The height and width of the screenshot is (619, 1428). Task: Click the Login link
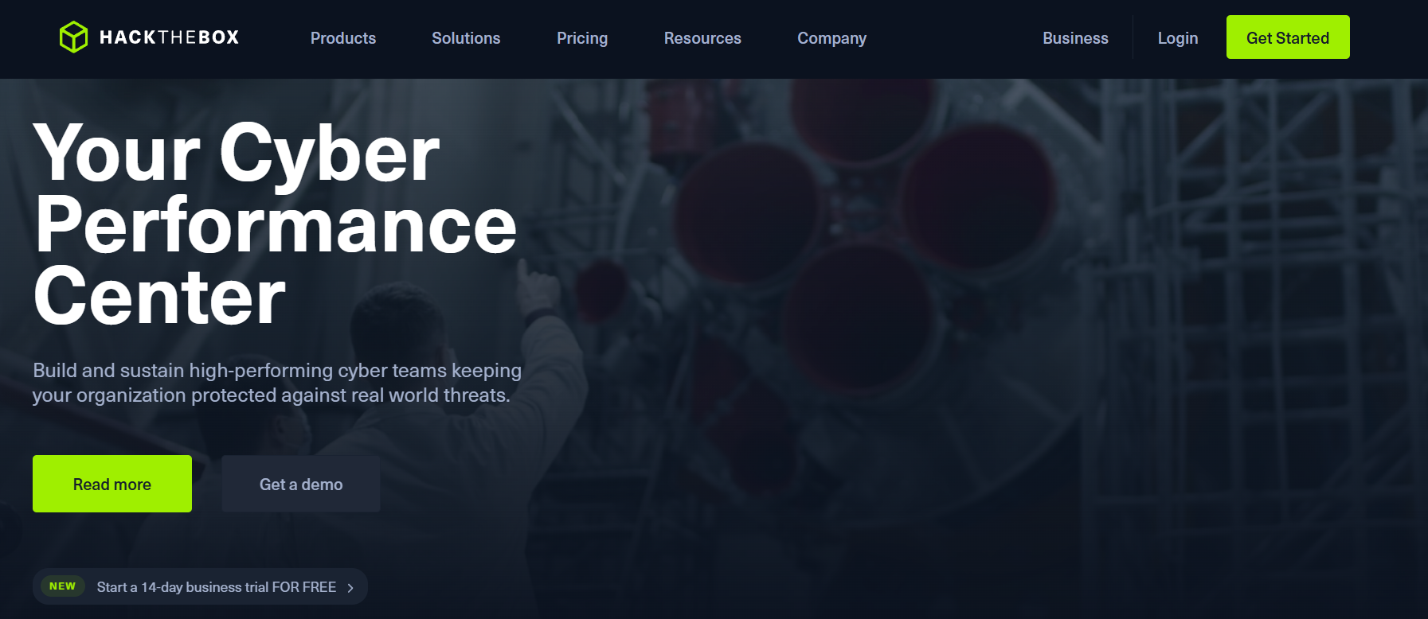[1177, 38]
